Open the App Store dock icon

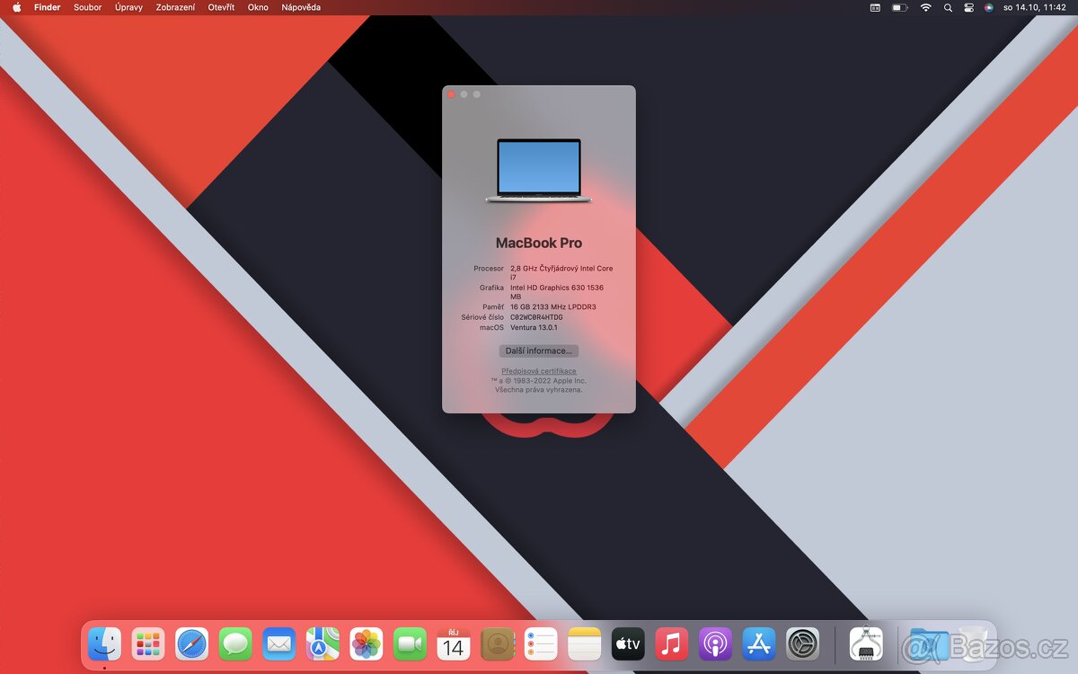tap(759, 644)
